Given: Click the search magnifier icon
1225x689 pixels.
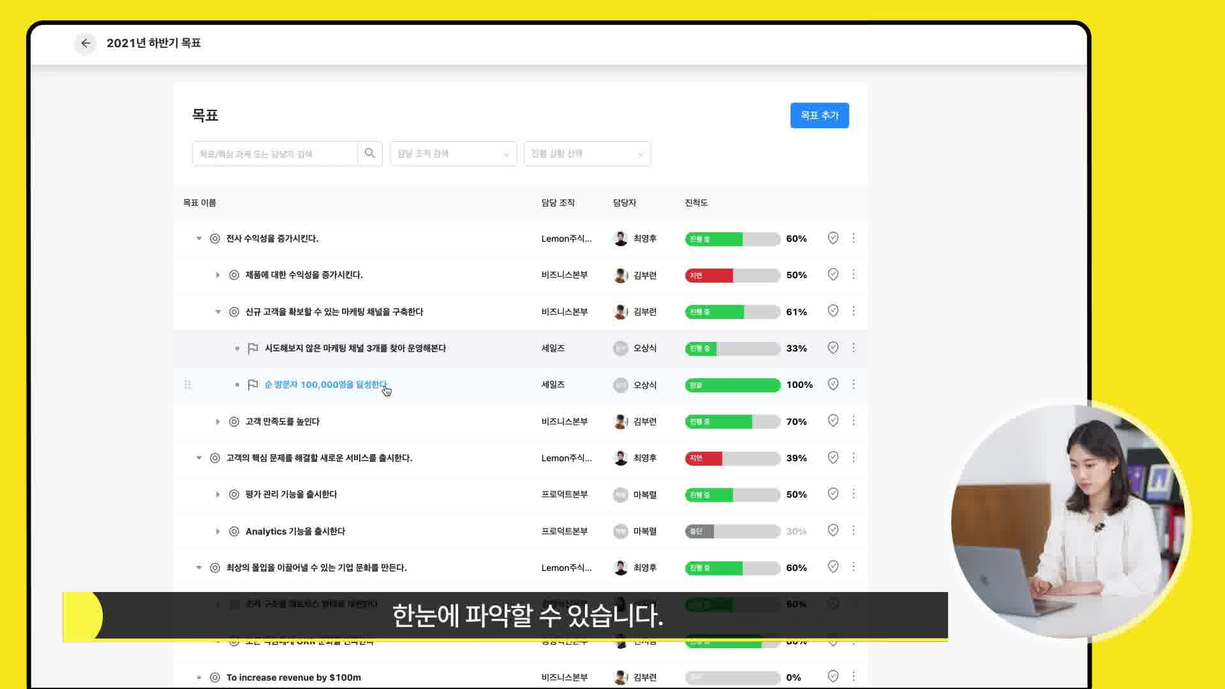Looking at the screenshot, I should click(x=370, y=154).
